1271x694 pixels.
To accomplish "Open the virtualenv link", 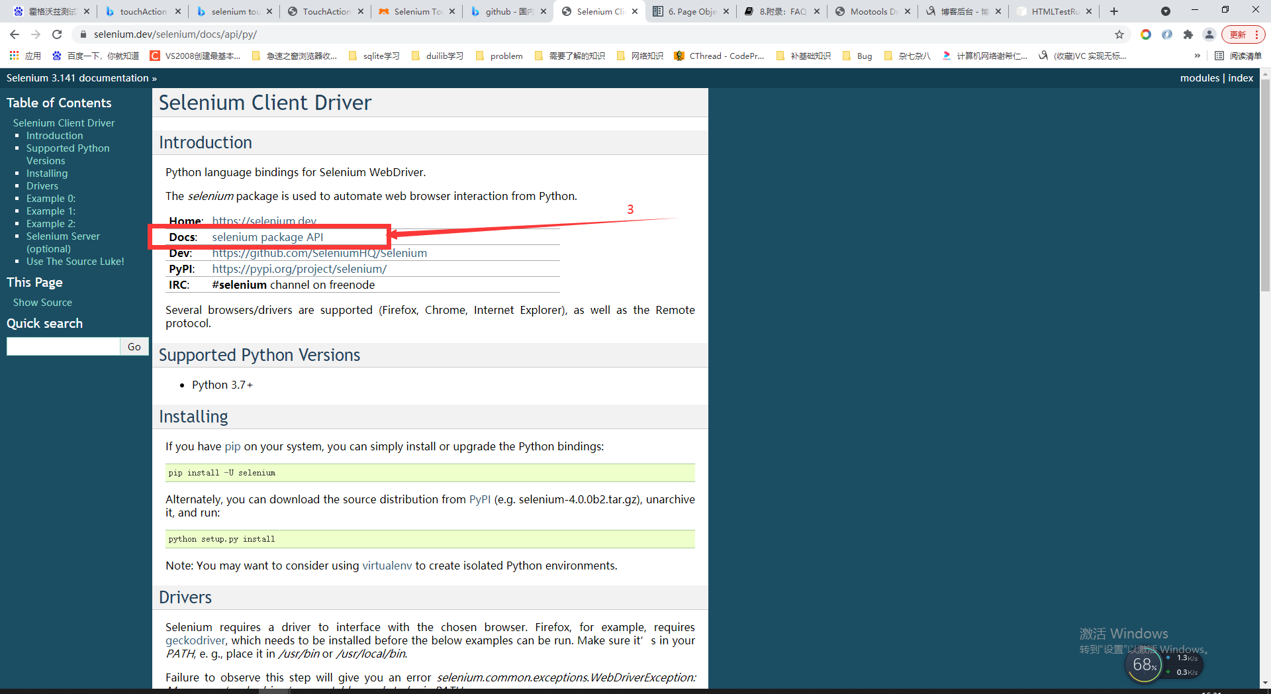I will pyautogui.click(x=387, y=566).
